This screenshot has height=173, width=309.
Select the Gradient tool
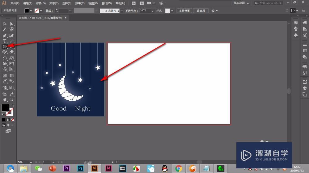12,76
